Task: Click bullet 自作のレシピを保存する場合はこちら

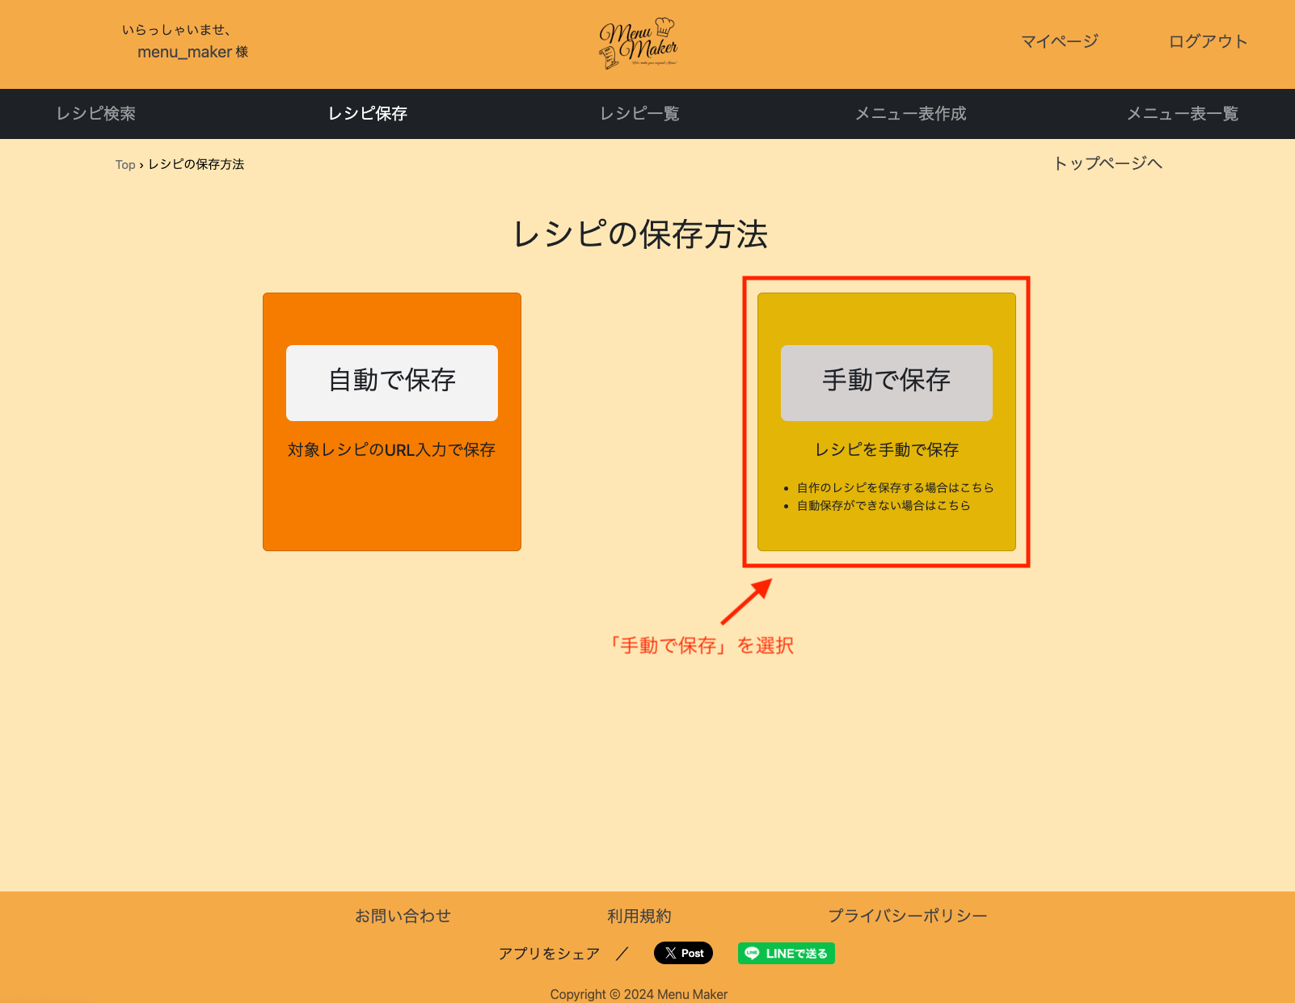Action: point(896,487)
